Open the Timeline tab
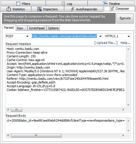This screenshot has width=136, height=144. 111,3
